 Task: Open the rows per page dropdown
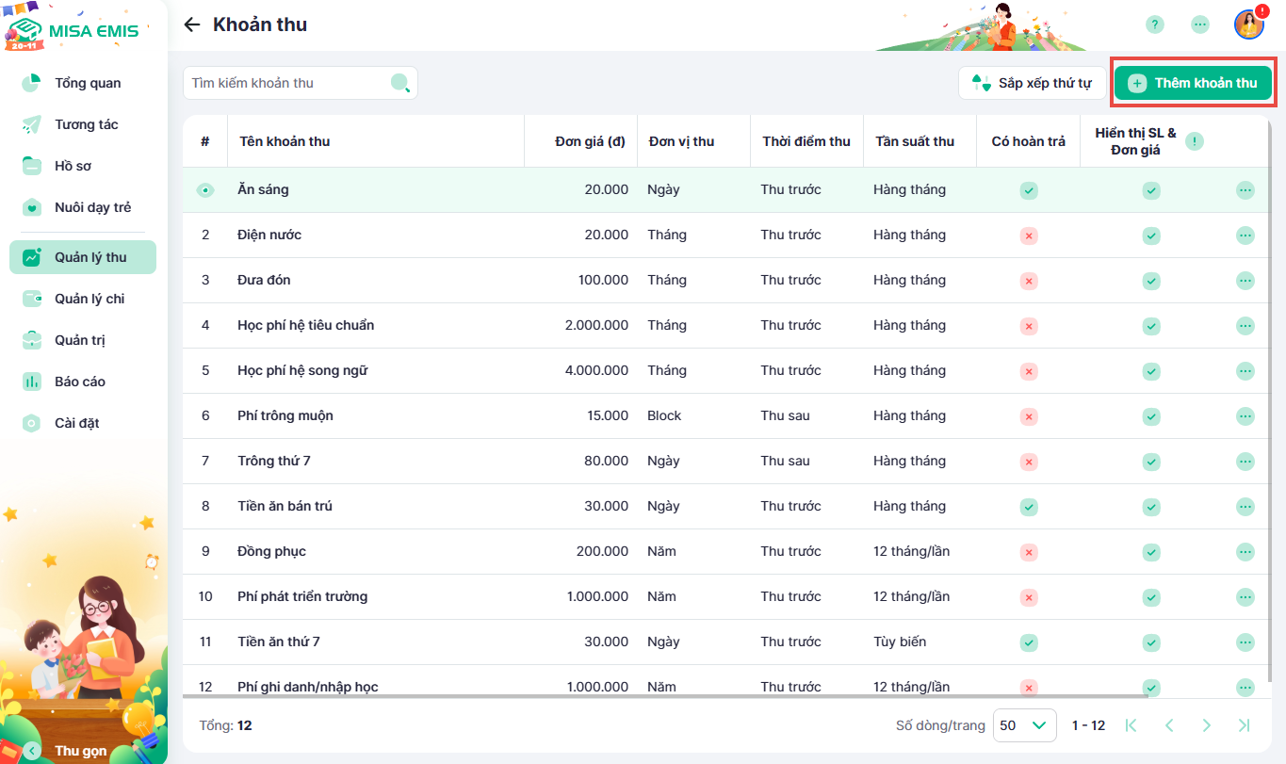tap(1023, 725)
